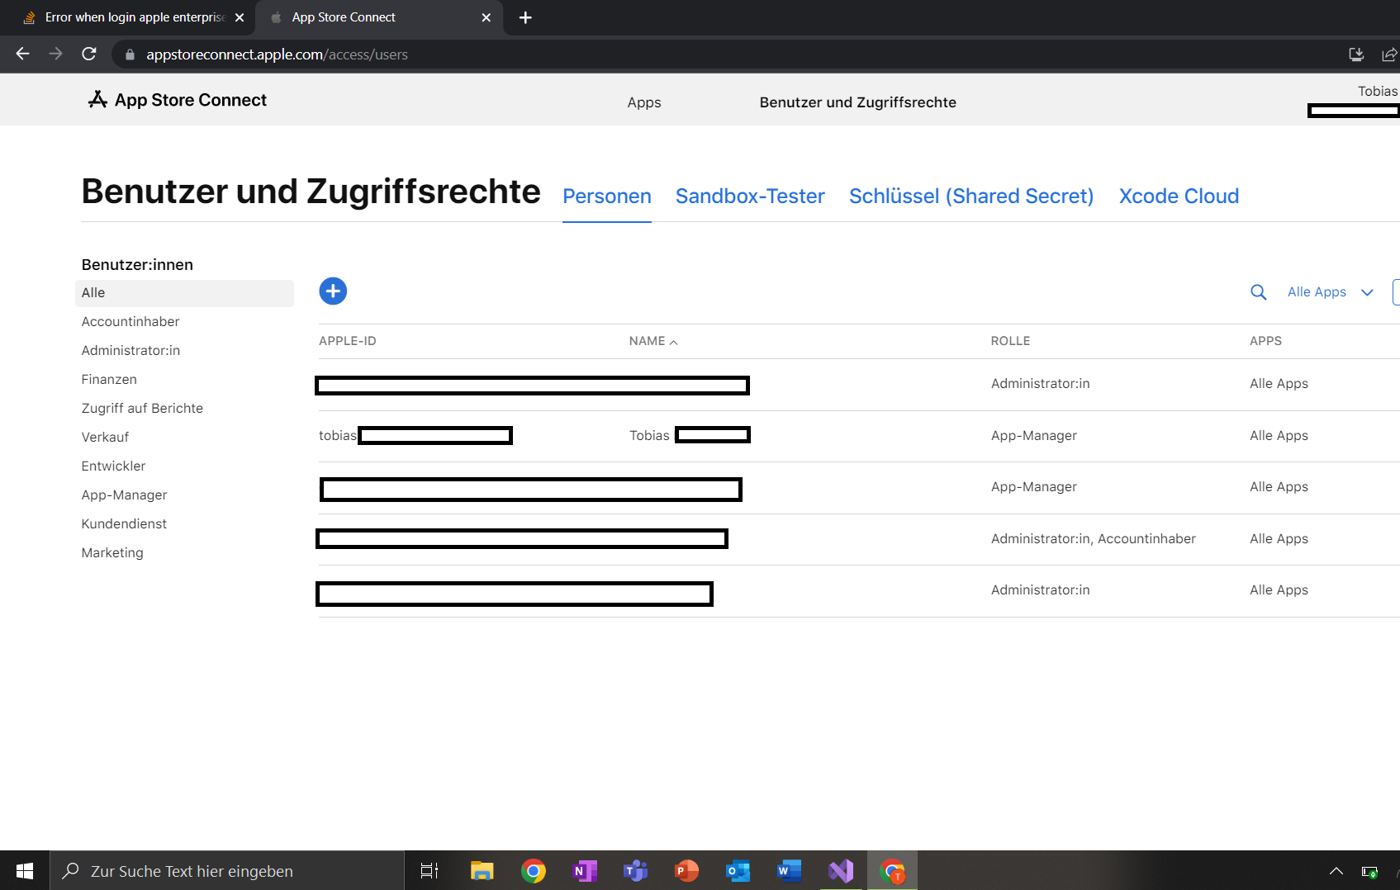Image resolution: width=1400 pixels, height=890 pixels.
Task: Filter users by Accountinhaber
Action: [x=131, y=322]
